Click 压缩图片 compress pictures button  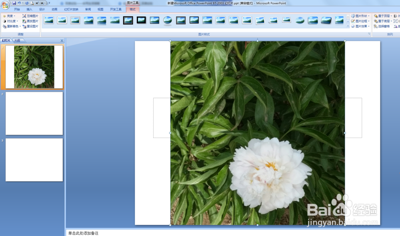click(30, 16)
